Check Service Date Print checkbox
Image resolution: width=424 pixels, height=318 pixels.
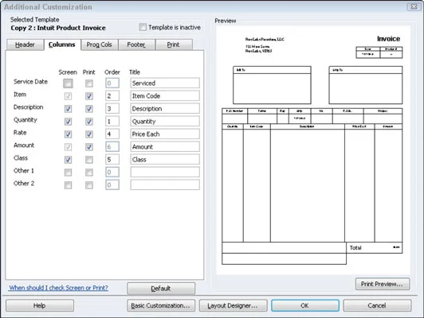(89, 83)
